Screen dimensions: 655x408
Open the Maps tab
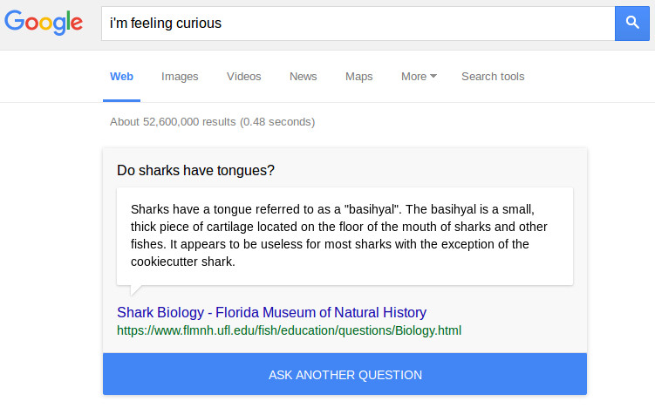[358, 77]
